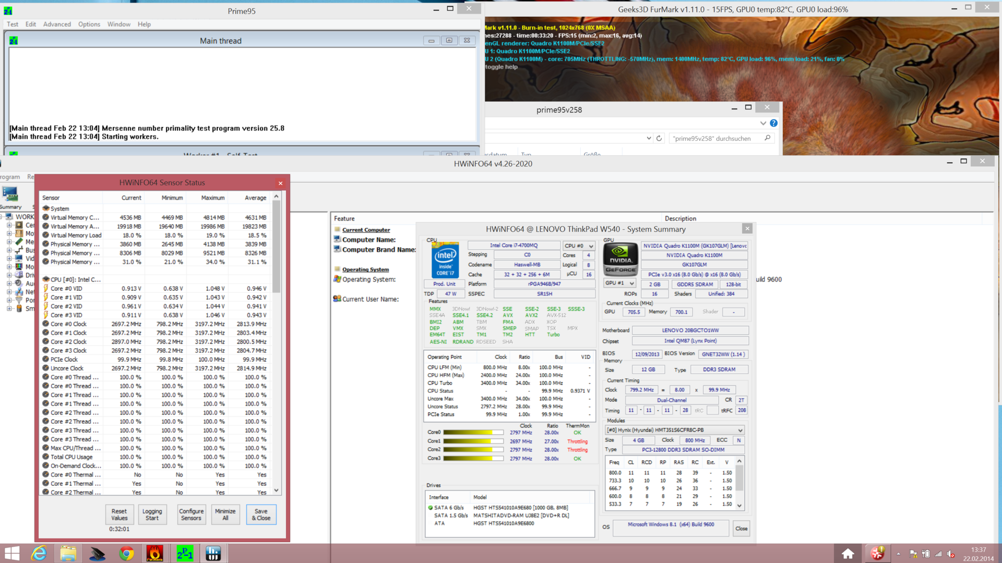This screenshot has height=563, width=1002.
Task: Click the search magnifier in prime95v258 window
Action: pos(767,138)
